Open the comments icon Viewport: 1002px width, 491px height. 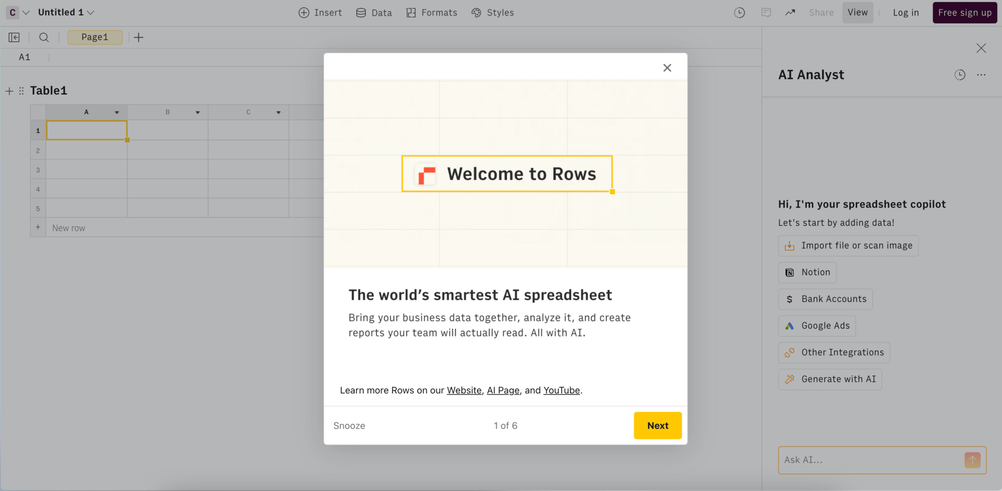[766, 13]
